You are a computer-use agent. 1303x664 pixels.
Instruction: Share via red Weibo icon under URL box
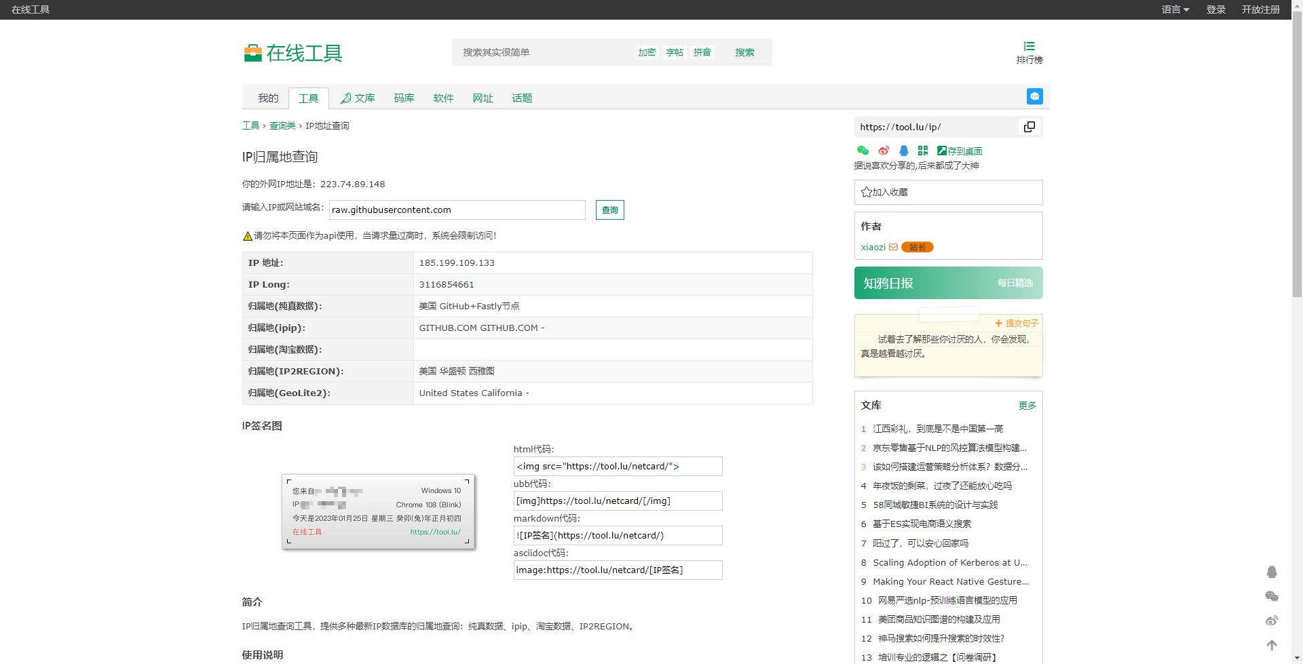[883, 151]
